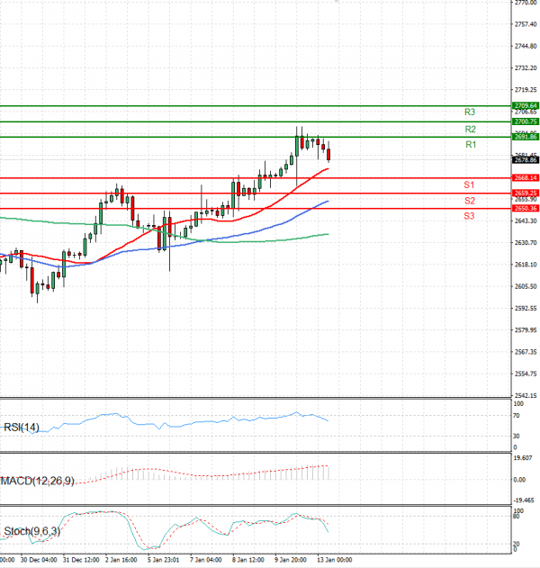540x568 pixels.
Task: Click the 2757.40 price axis value
Action: click(526, 24)
